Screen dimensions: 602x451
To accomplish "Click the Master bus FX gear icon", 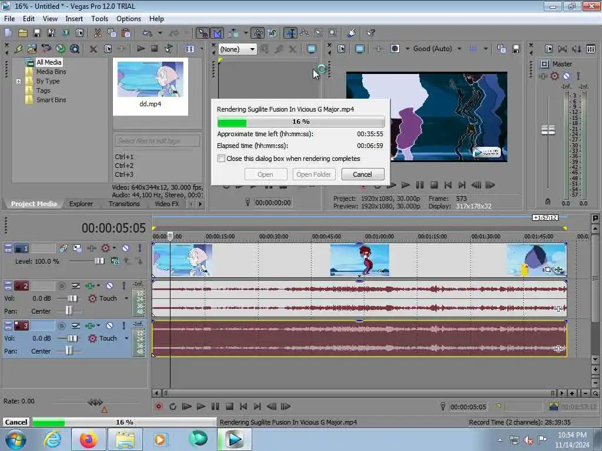I will coord(554,76).
